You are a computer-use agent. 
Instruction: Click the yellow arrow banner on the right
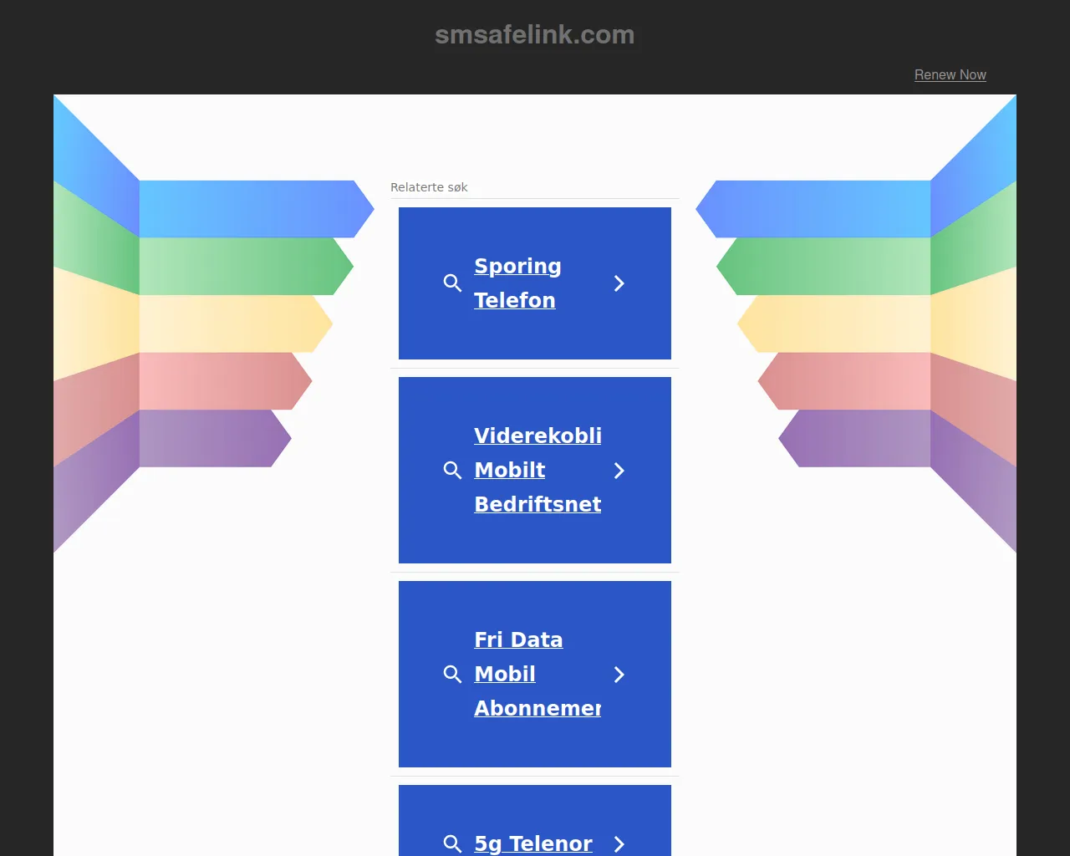click(836, 324)
